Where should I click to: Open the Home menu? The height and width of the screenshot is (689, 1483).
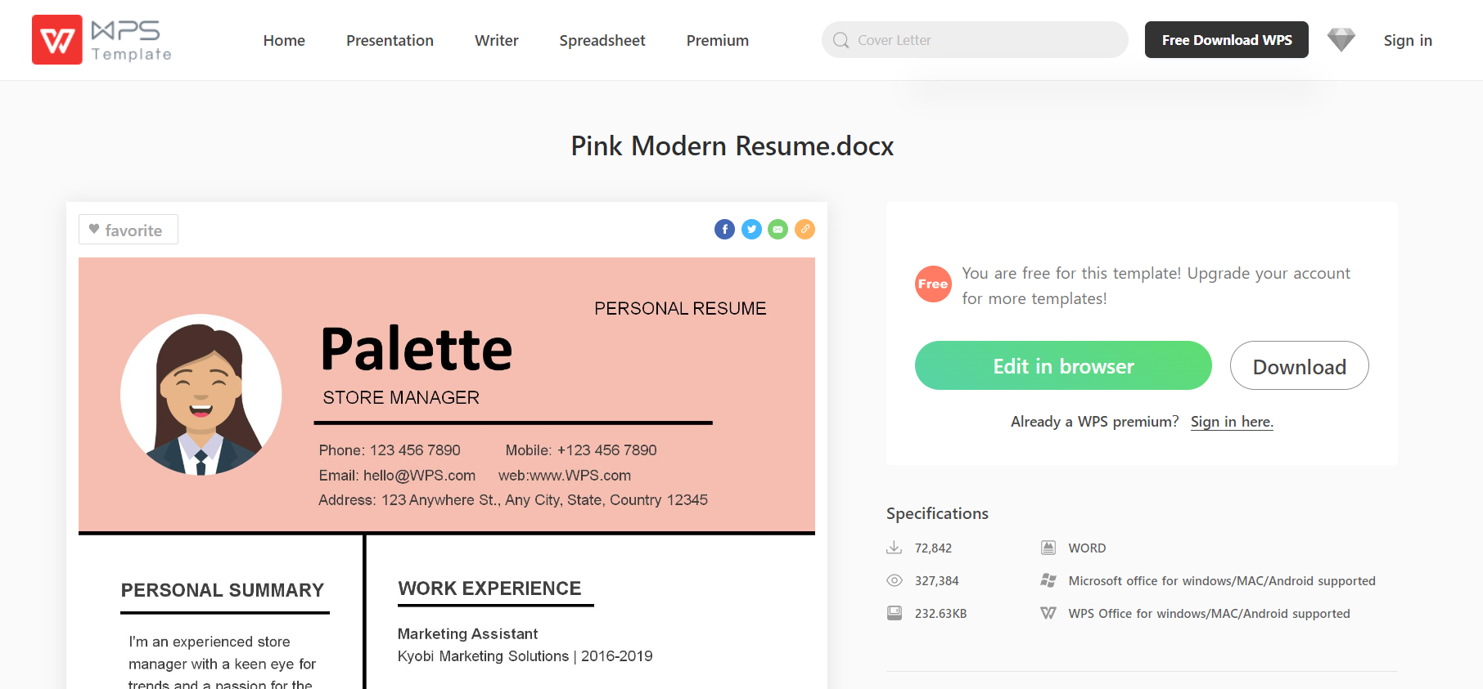click(284, 40)
